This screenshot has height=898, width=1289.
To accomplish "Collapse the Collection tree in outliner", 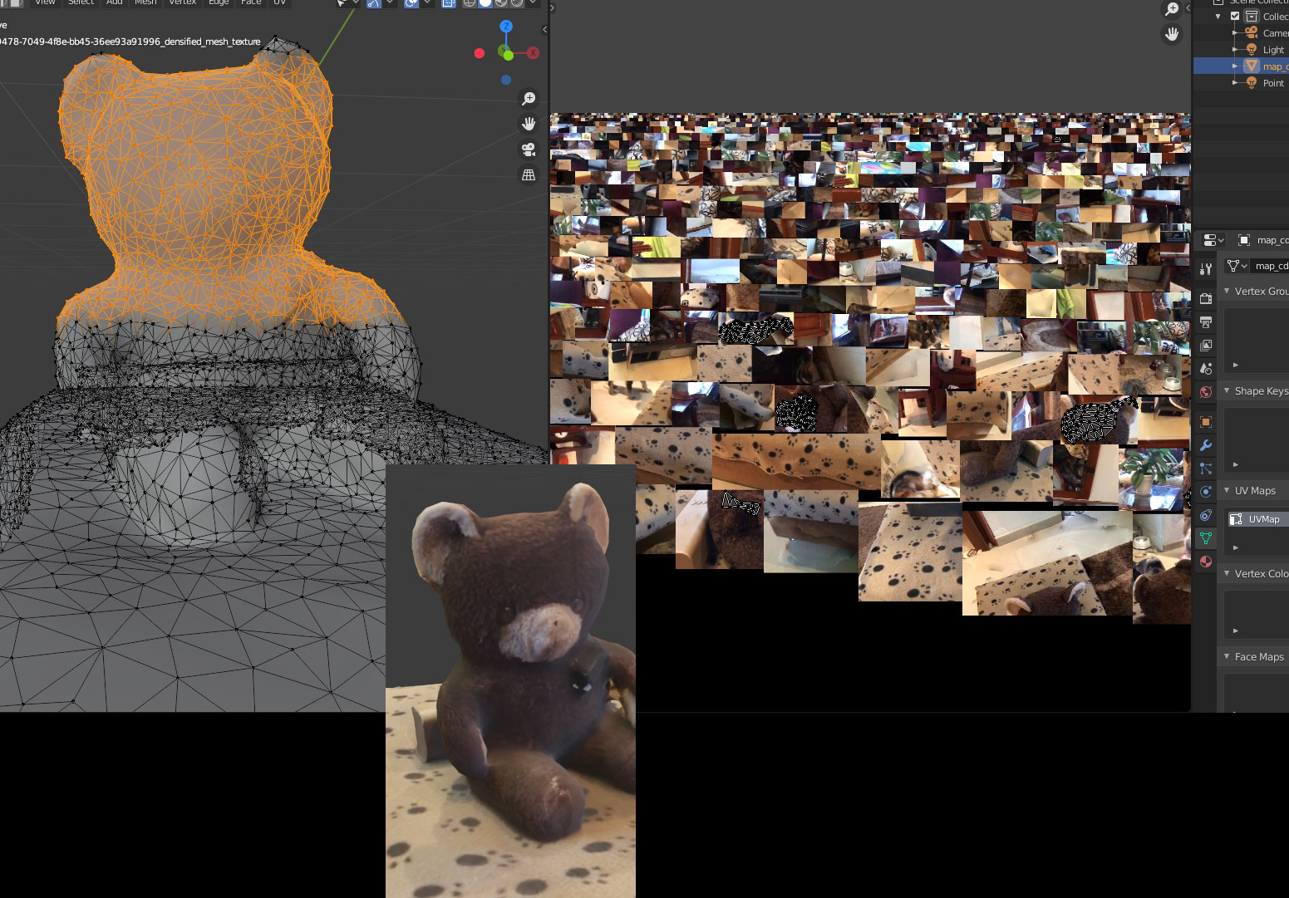I will pos(1218,16).
